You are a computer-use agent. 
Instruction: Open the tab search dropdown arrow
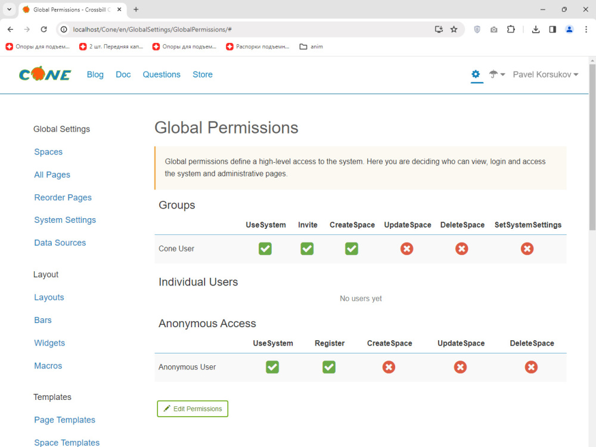10,10
